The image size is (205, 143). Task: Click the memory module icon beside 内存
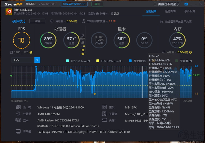coord(104,120)
